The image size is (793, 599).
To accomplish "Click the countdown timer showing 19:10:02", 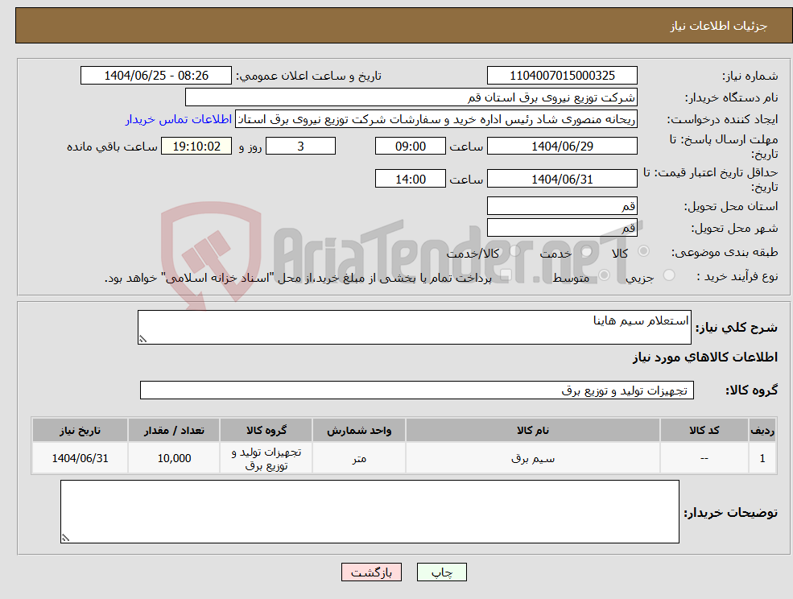I will click(196, 146).
